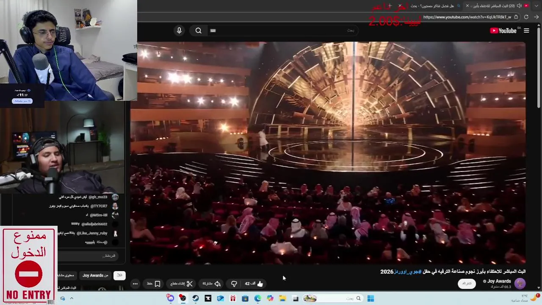Open the black anvil icon app in the taskbar
This screenshot has height=305, width=542.
click(x=208, y=299)
